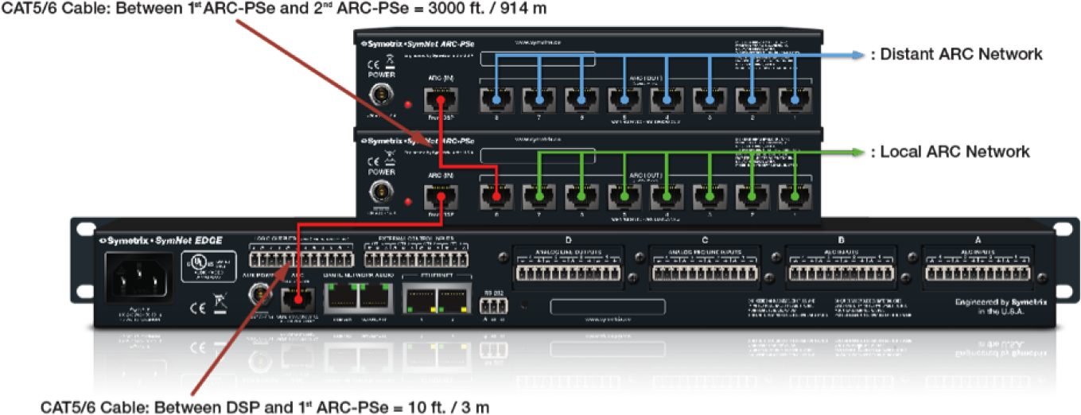Select ARC OUT port 2 on the blue-wired ARC-PSe

752,101
